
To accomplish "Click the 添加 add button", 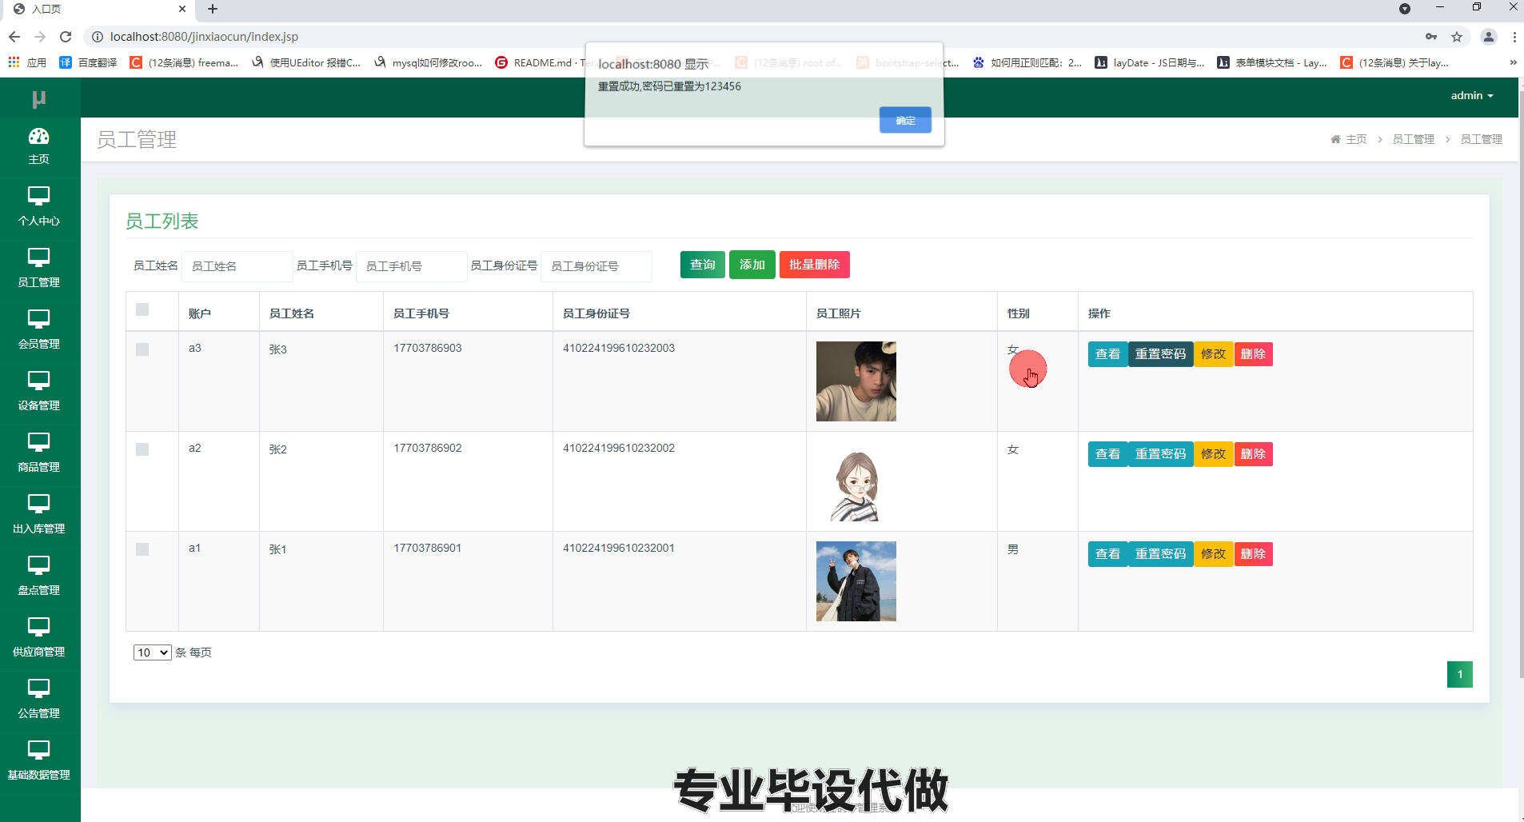I will 752,265.
